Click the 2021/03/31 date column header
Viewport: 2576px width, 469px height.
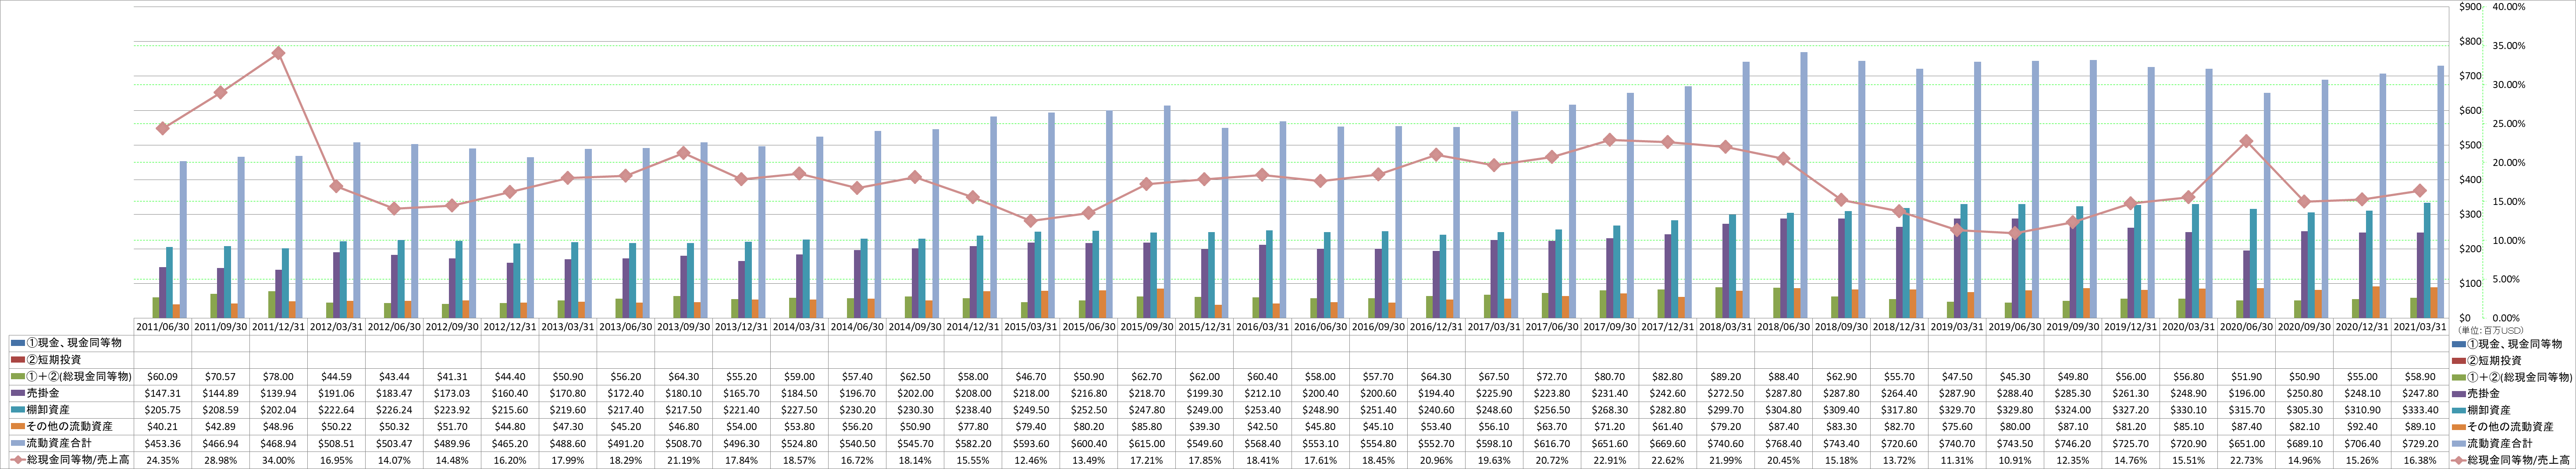pos(2421,326)
